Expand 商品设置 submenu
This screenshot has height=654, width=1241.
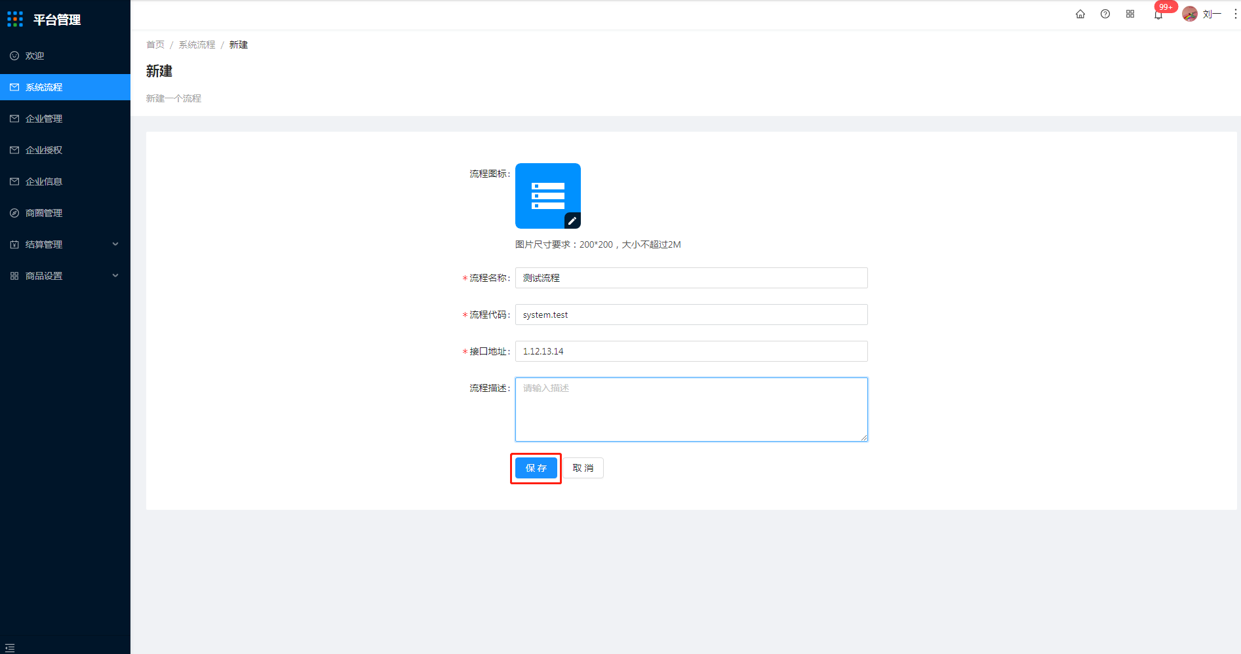click(65, 276)
